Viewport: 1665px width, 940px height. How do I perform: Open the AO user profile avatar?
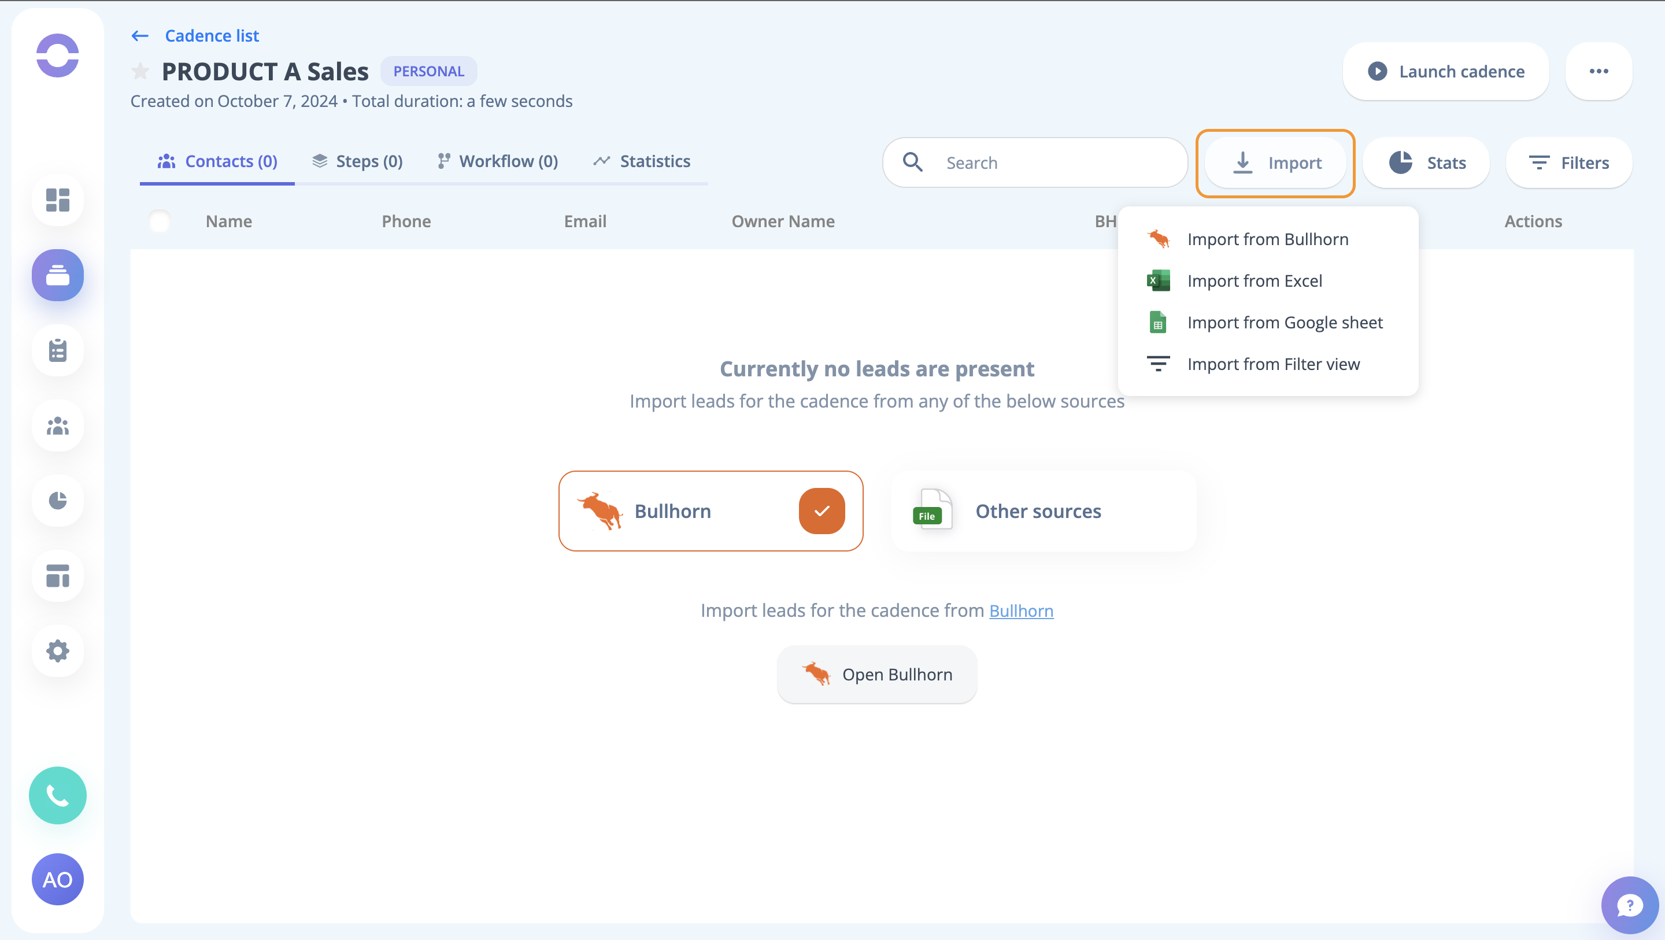58,879
